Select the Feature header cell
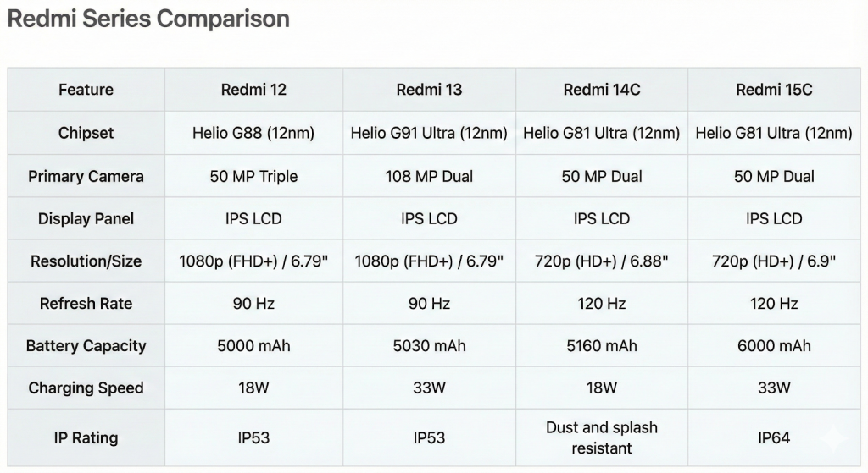The height and width of the screenshot is (473, 868). pos(86,90)
